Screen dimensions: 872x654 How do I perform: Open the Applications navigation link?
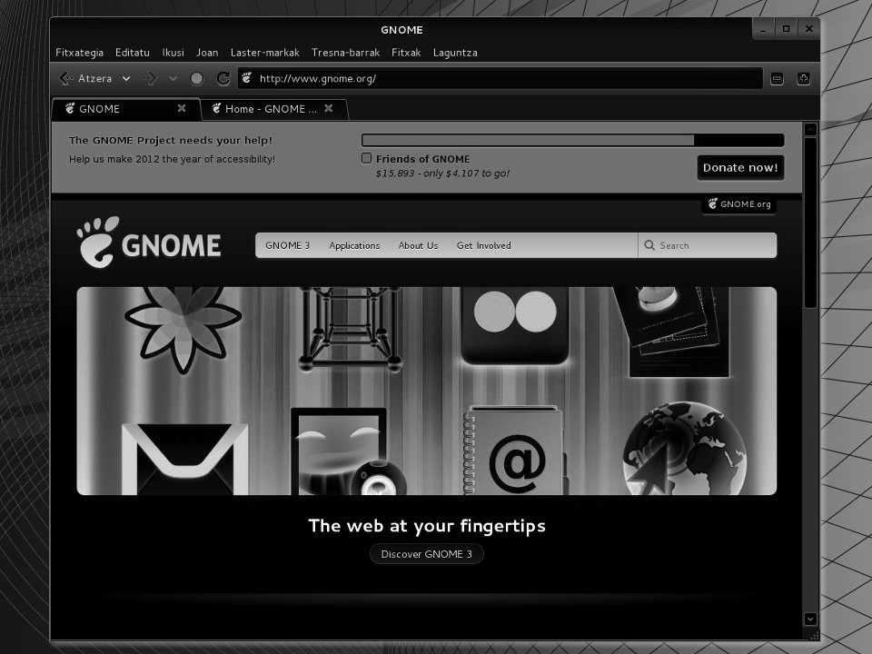[354, 245]
